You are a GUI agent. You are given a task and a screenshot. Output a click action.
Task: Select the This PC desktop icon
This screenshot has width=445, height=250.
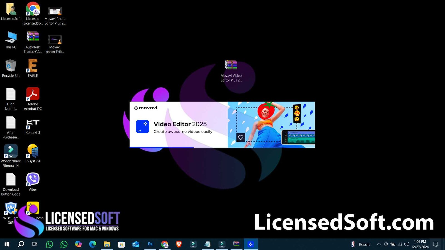11,40
